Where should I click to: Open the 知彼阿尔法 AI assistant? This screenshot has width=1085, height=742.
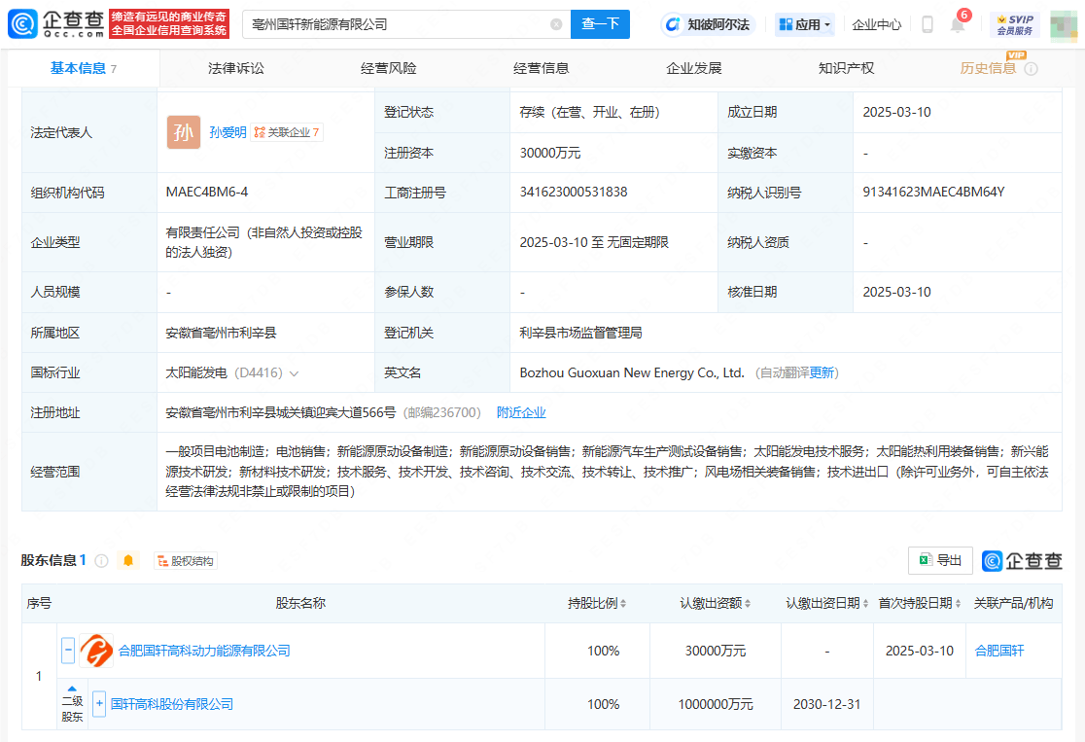(x=708, y=25)
